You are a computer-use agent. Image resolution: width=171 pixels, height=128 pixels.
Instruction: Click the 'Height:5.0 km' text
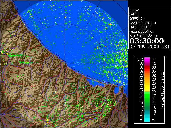point(141,31)
